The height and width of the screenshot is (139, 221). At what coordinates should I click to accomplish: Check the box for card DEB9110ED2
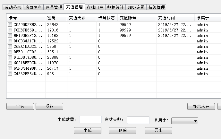[x=10, y=52]
